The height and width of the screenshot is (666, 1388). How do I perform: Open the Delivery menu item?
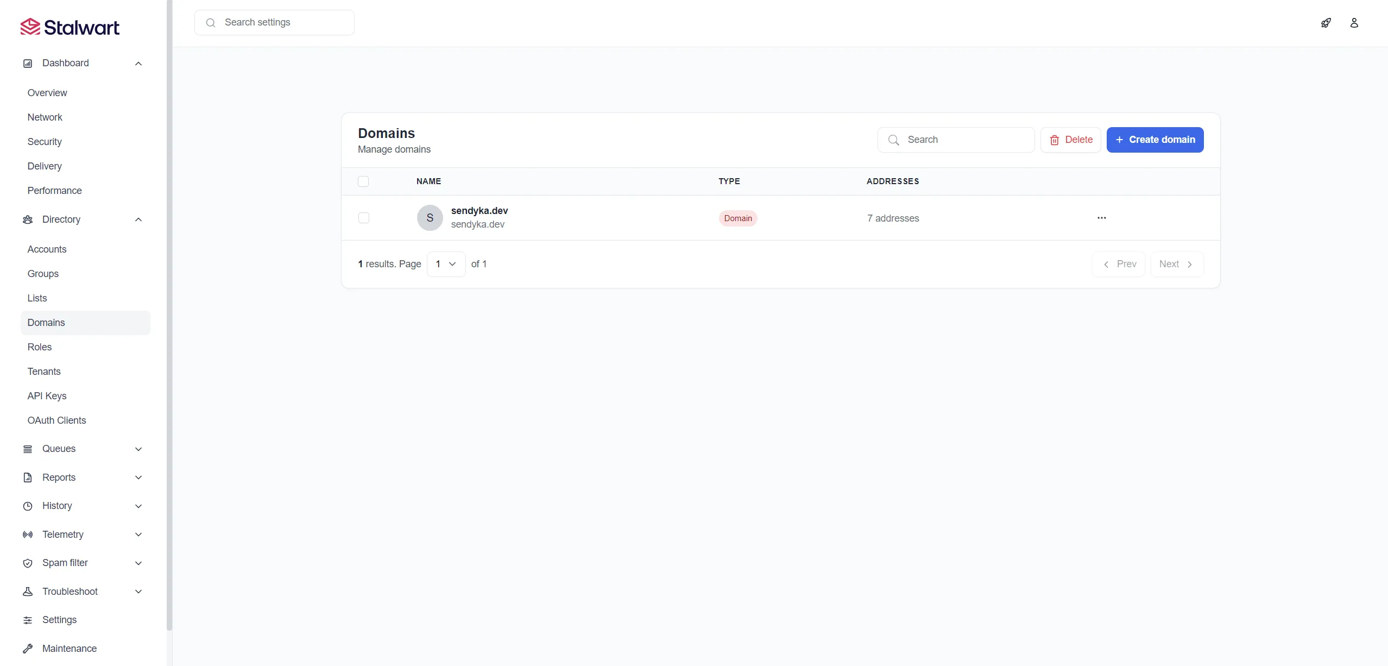tap(85, 166)
